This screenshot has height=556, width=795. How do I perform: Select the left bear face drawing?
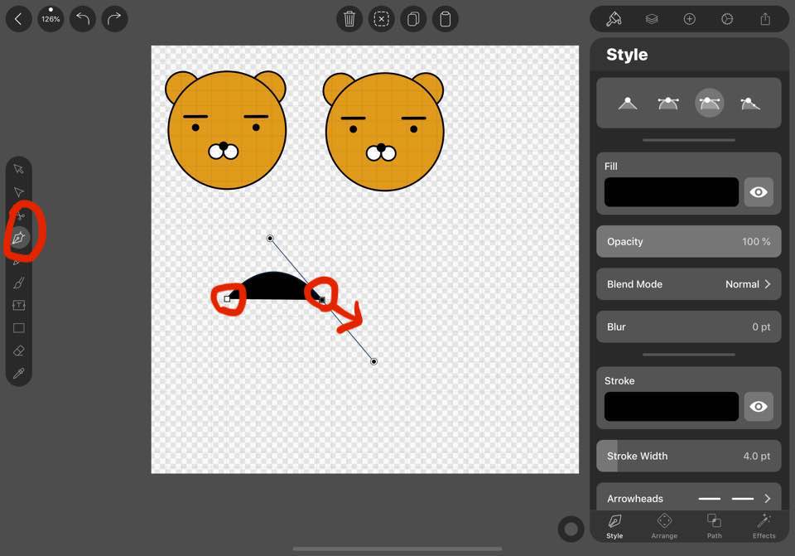click(x=226, y=130)
